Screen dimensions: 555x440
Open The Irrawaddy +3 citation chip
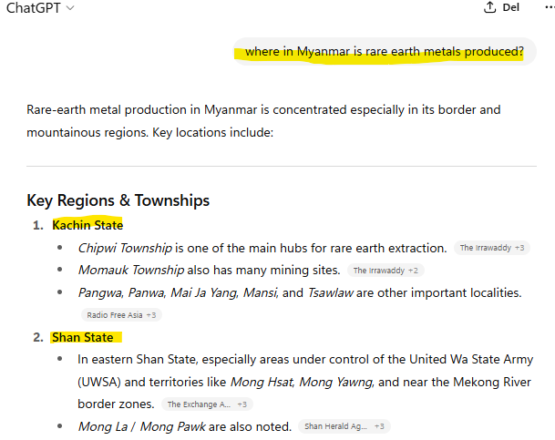492,248
